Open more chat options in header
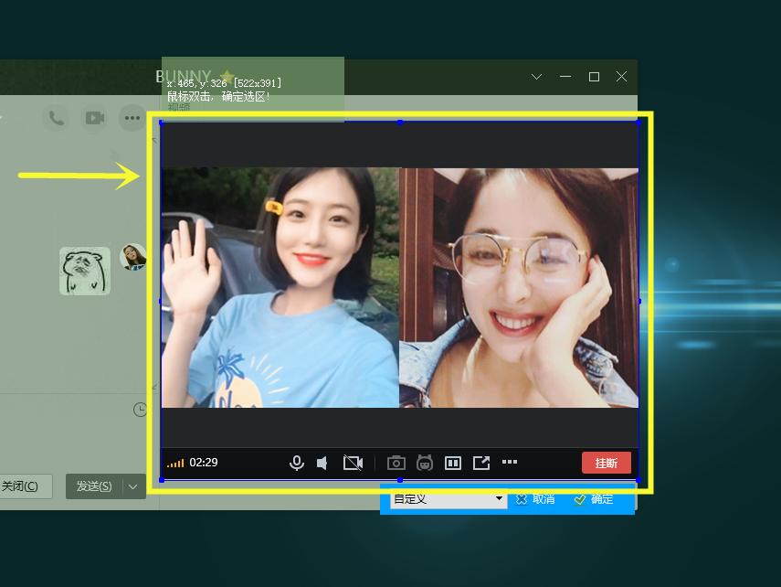This screenshot has width=781, height=587. coord(132,118)
